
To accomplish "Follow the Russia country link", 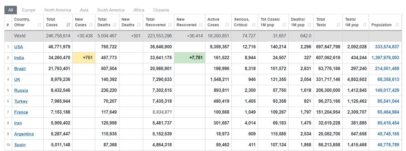I will click(x=21, y=90).
